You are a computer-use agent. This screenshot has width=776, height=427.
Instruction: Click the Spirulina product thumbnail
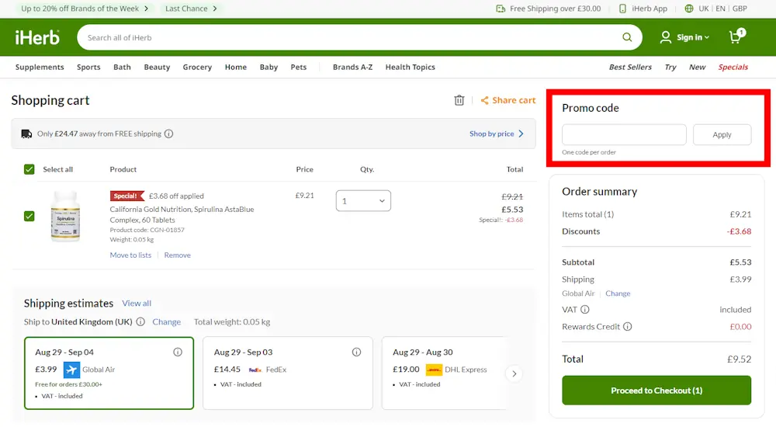tap(65, 216)
